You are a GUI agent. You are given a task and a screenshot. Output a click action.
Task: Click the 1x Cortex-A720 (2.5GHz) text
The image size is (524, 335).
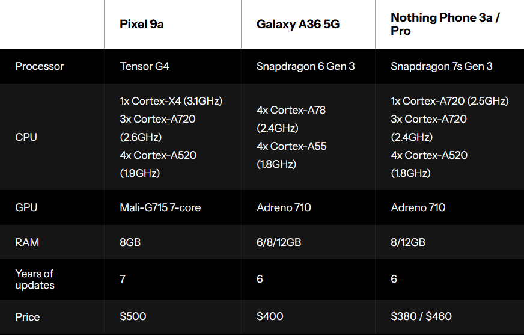pos(449,101)
